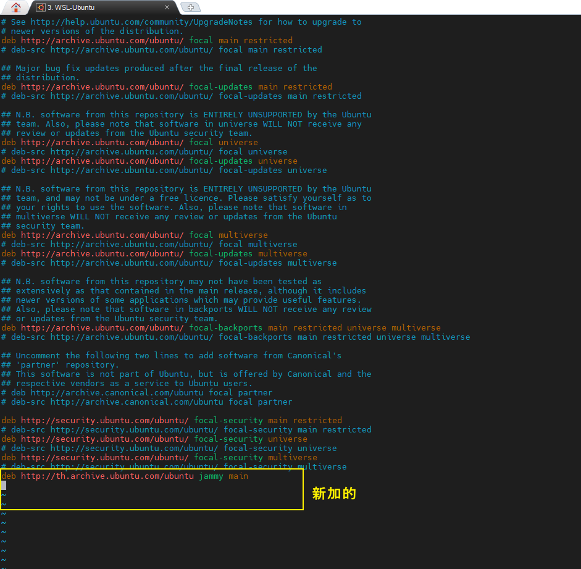Click the comment '## review or updates from the Ubuntu security team.'

[x=127, y=133]
